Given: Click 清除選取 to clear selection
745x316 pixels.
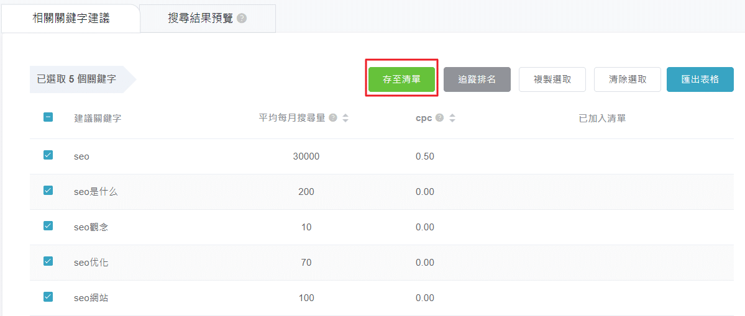Looking at the screenshot, I should 627,79.
